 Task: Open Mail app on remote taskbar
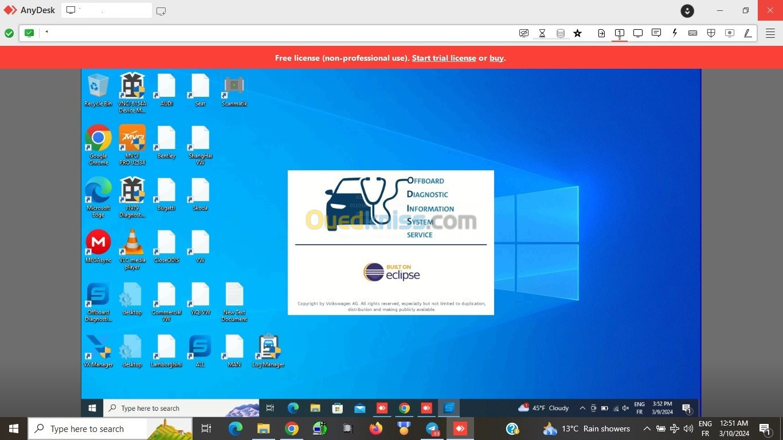point(360,408)
